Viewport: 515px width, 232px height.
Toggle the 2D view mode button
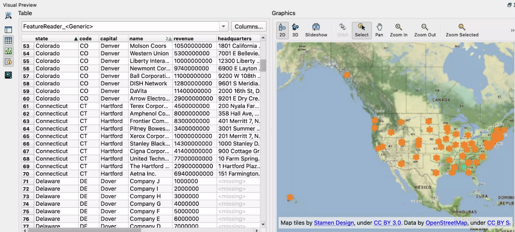[282, 30]
